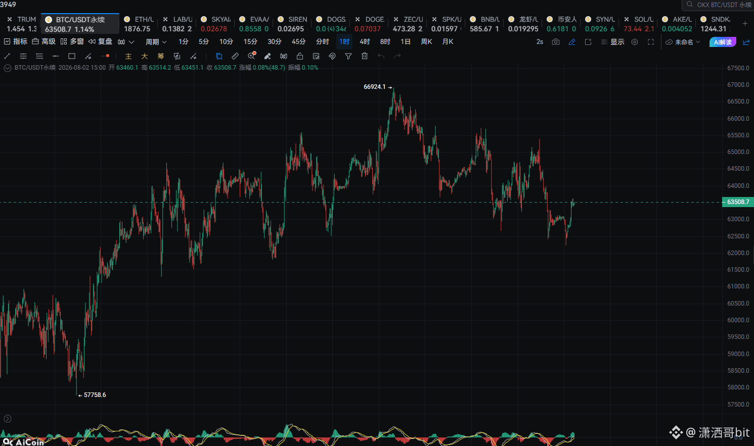Select the 5分 timeframe
This screenshot has width=754, height=446.
[204, 42]
